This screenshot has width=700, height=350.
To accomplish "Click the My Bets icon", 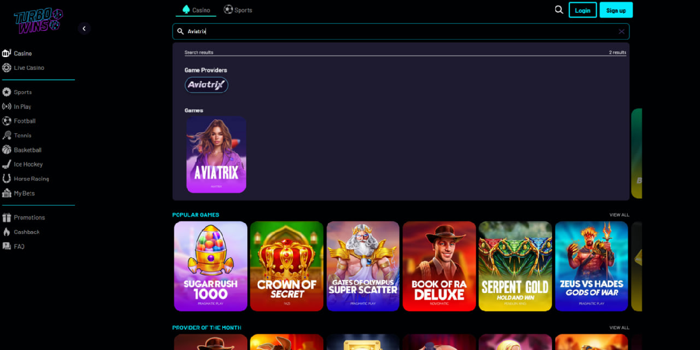I will tap(6, 193).
